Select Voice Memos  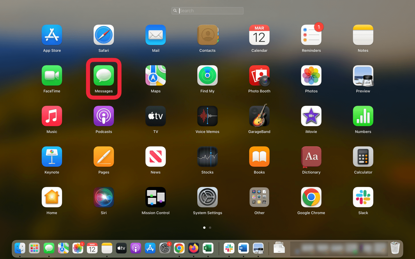(207, 116)
